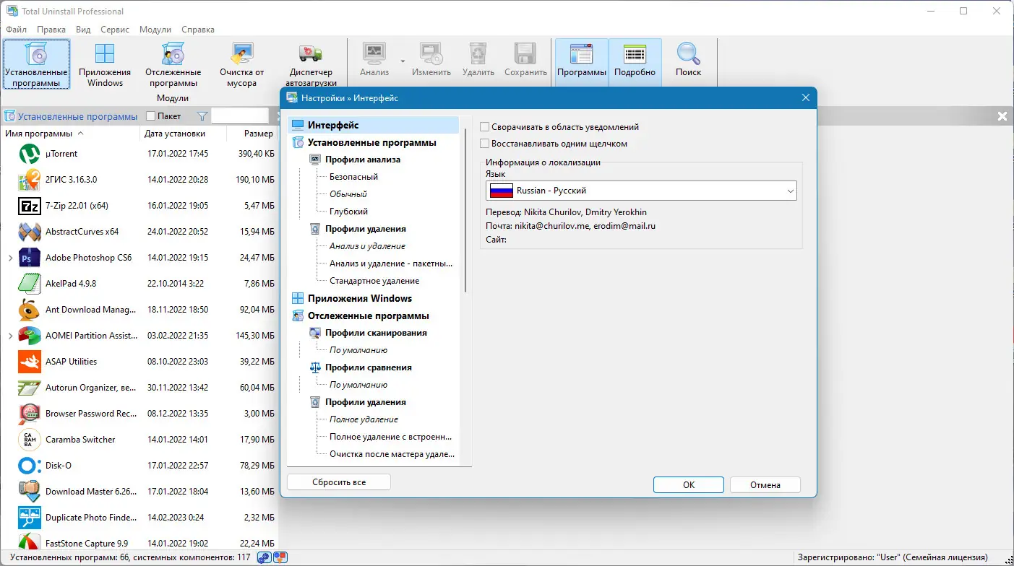
Task: Select the Ant Download Manager icon
Action: tap(30, 310)
